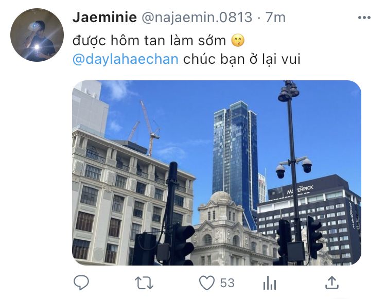This screenshot has height=299, width=386.
Task: Click the text "được hôm tan làm sớm"
Action: click(x=149, y=41)
